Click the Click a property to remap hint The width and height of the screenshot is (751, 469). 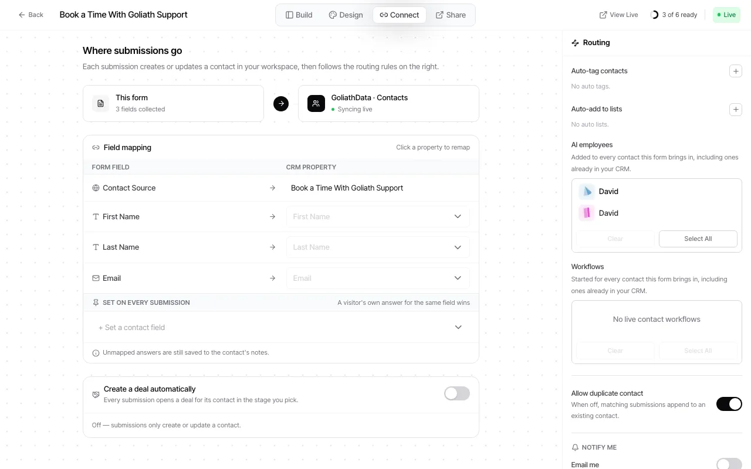coord(433,148)
